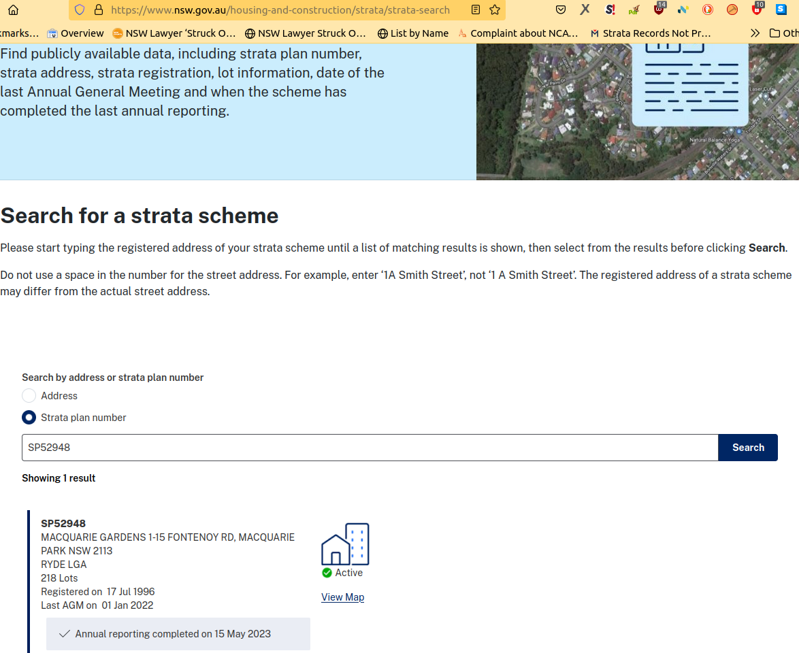The width and height of the screenshot is (799, 653).
Task: Click the Search button
Action: pyautogui.click(x=748, y=448)
